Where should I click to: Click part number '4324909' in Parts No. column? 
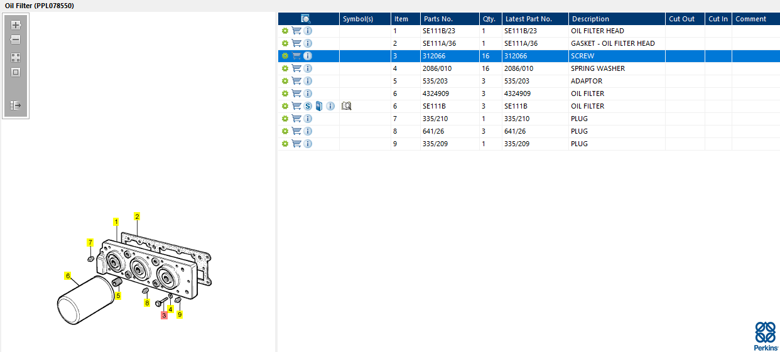tap(436, 93)
